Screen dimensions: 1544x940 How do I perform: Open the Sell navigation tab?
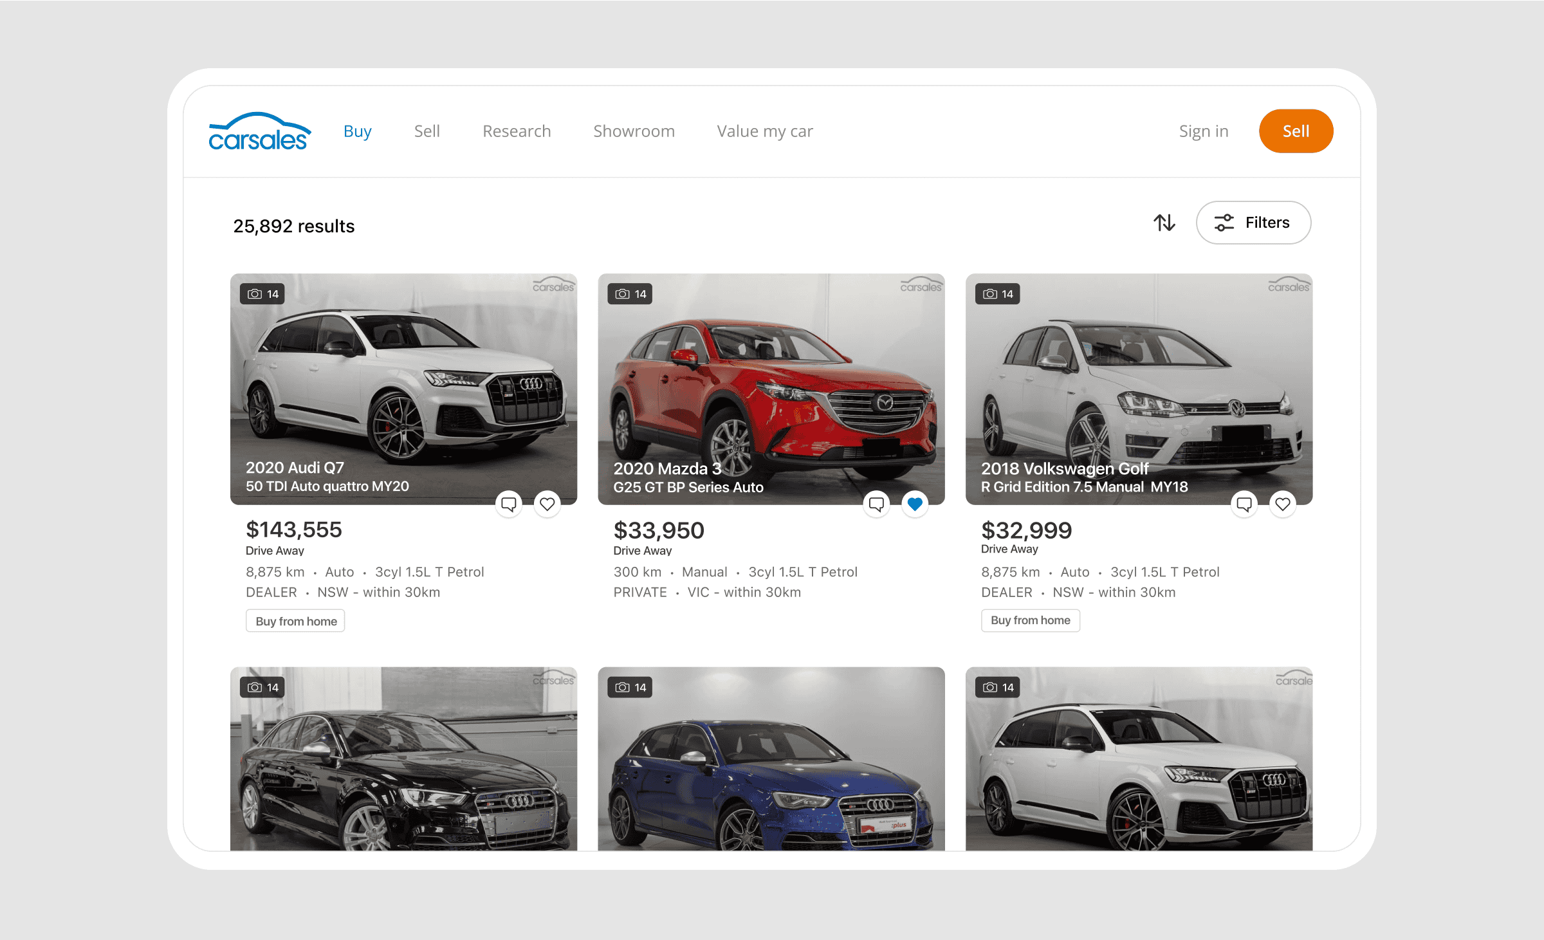(427, 131)
